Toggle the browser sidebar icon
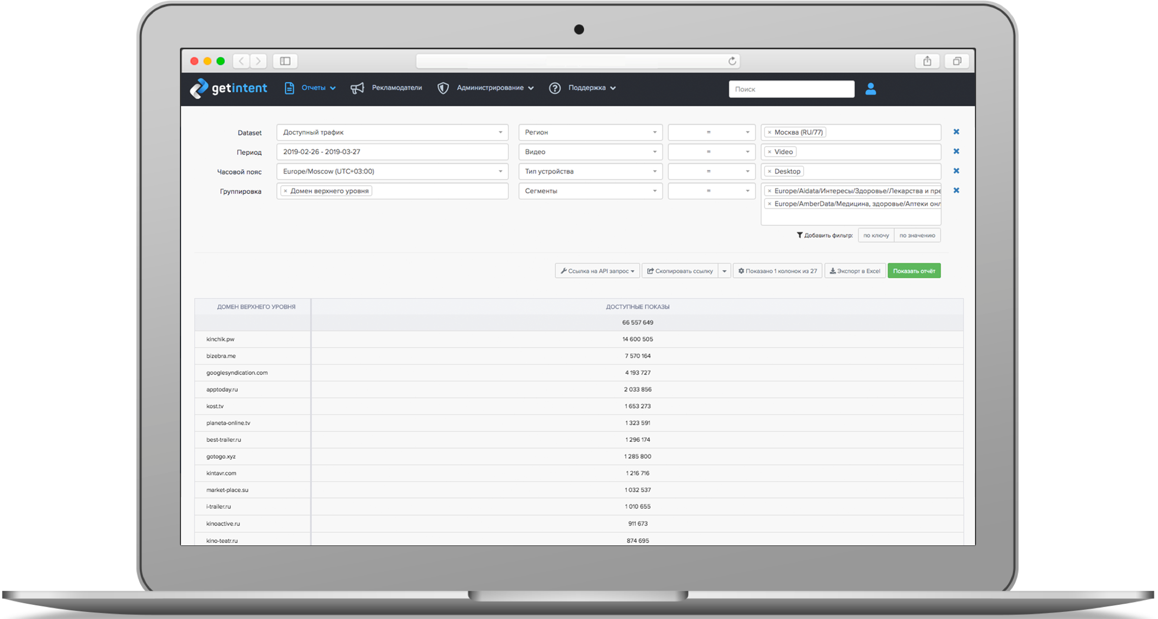This screenshot has width=1158, height=619. point(285,61)
